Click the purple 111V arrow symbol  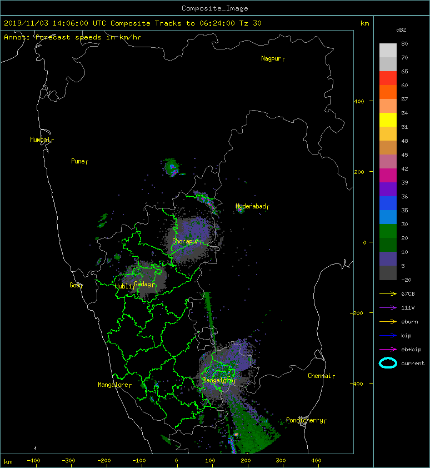point(388,308)
